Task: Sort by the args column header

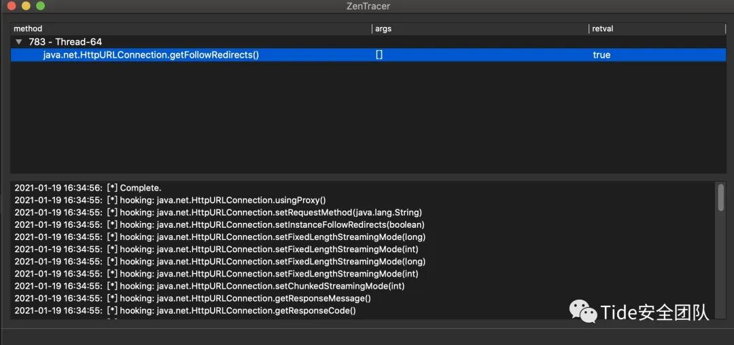Action: [x=480, y=28]
